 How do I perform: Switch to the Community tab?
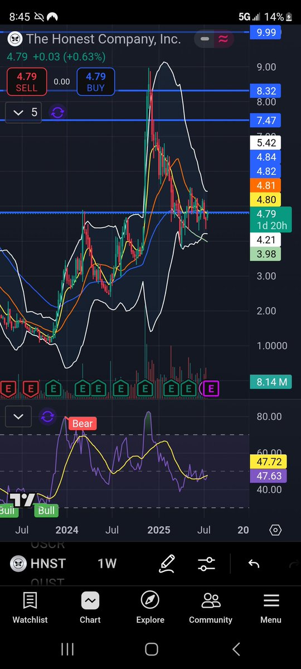[211, 608]
